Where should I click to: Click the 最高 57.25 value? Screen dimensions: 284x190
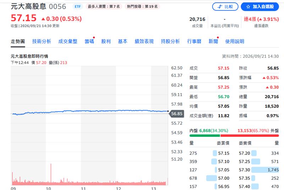(224, 87)
